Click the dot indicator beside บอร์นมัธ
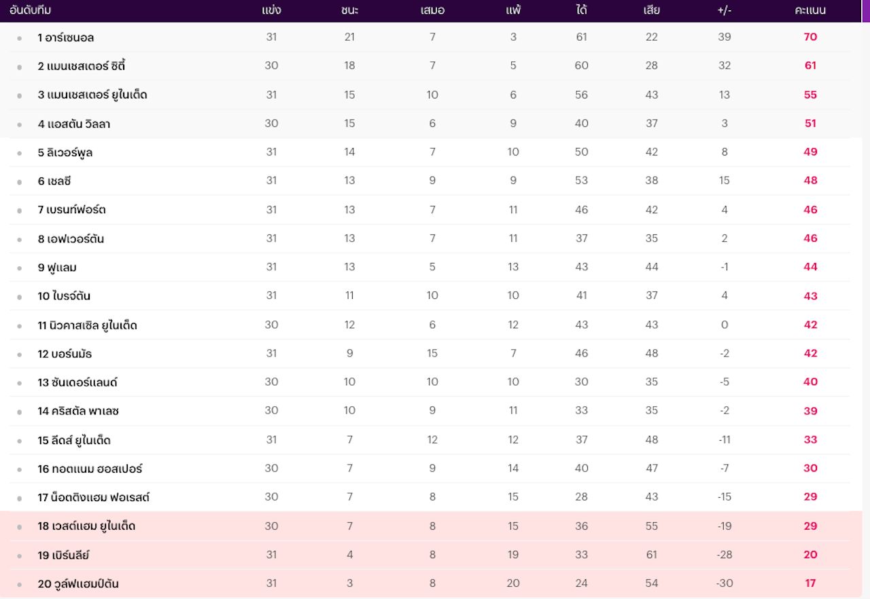The height and width of the screenshot is (599, 870). click(19, 355)
